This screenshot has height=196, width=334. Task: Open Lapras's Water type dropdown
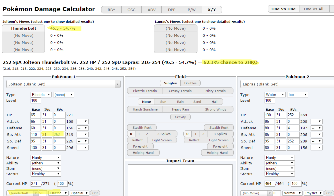[x=275, y=95]
